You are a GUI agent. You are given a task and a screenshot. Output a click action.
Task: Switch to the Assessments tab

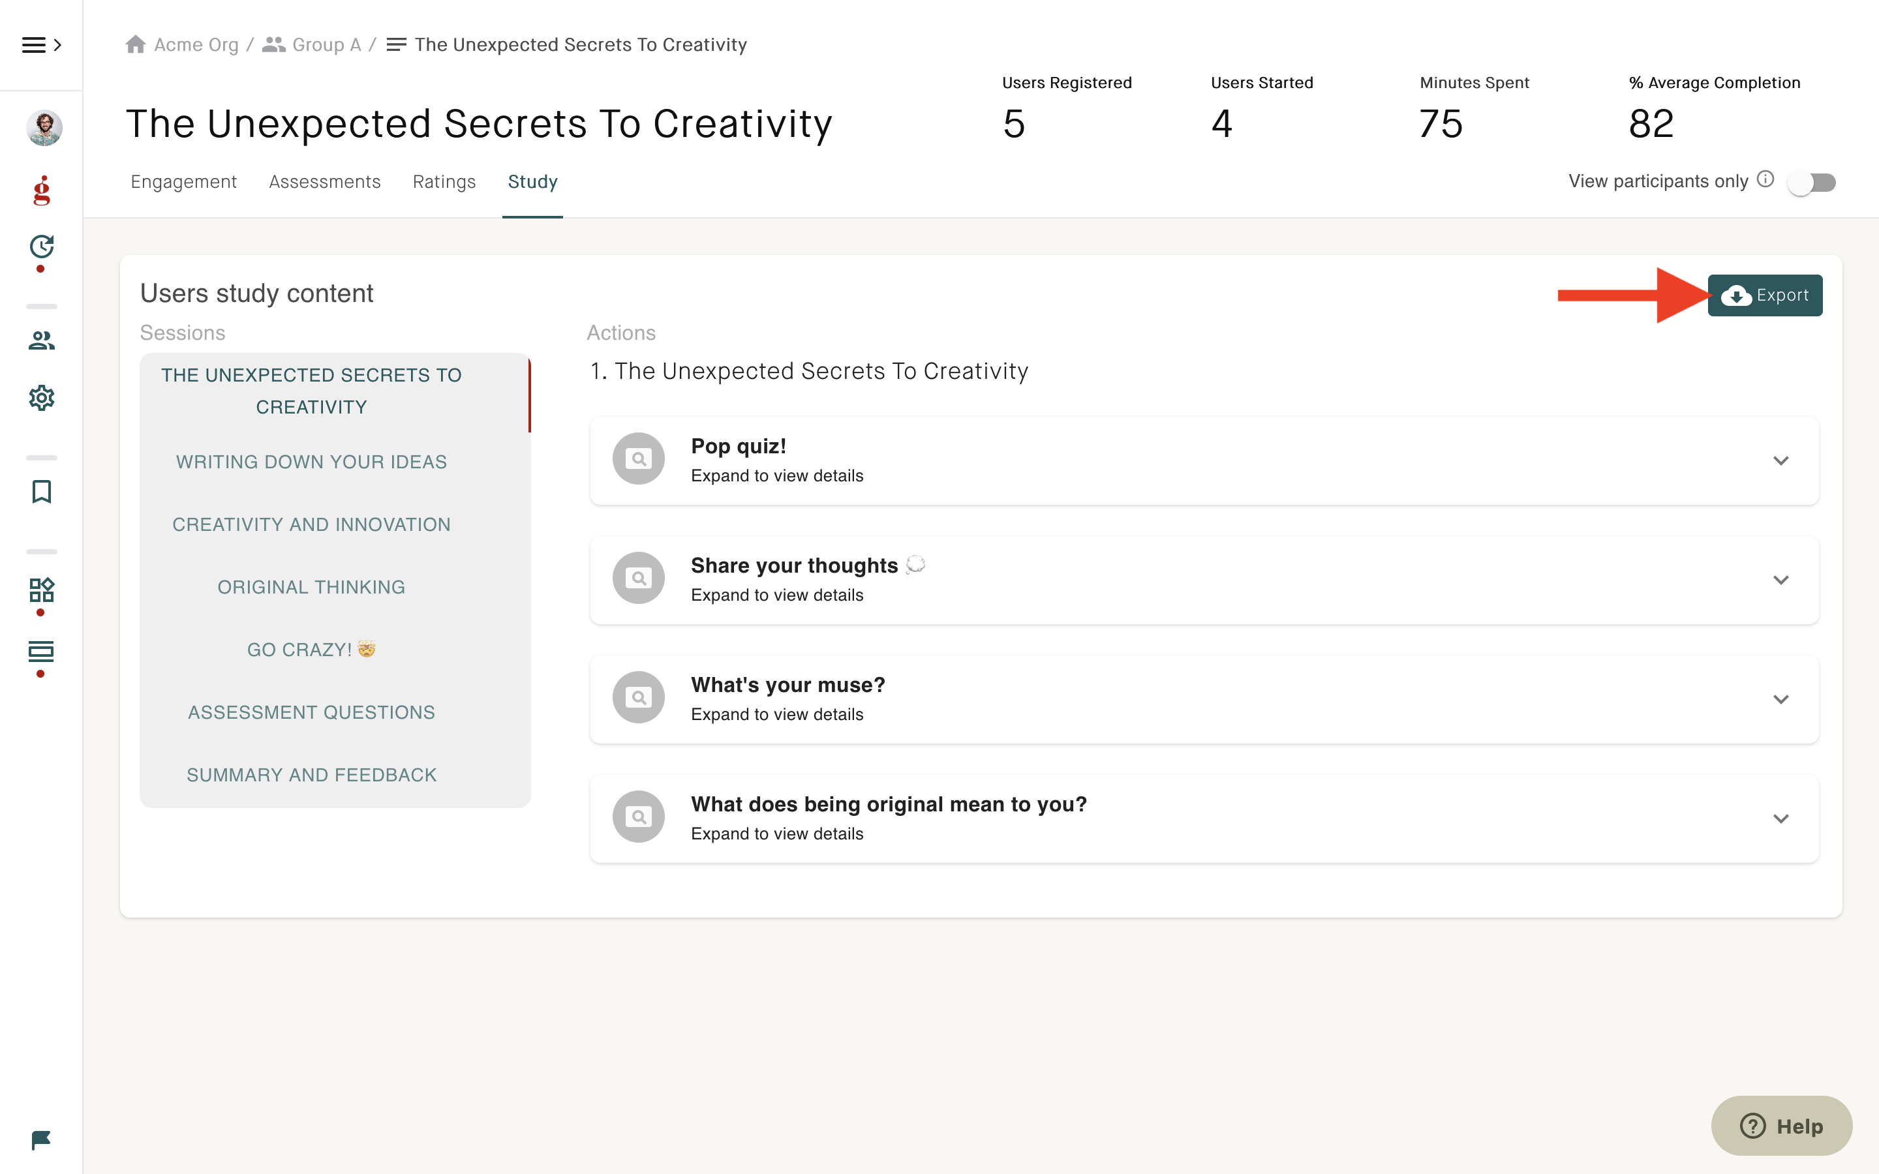click(324, 182)
